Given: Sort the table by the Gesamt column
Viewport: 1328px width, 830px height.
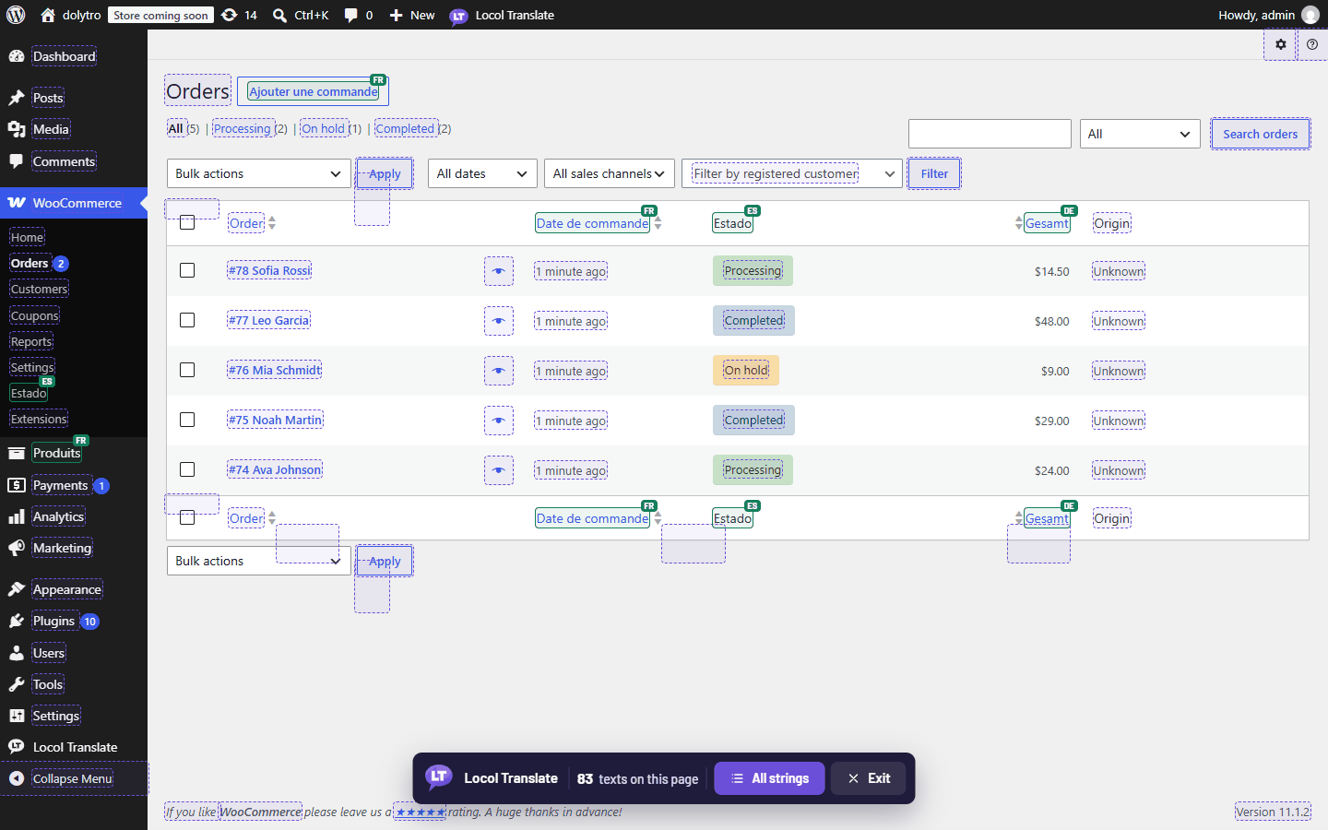Looking at the screenshot, I should (1047, 223).
